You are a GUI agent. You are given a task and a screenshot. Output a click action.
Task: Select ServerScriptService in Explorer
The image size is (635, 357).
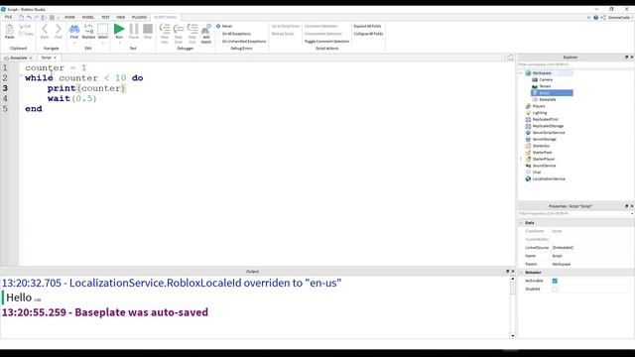(549, 133)
